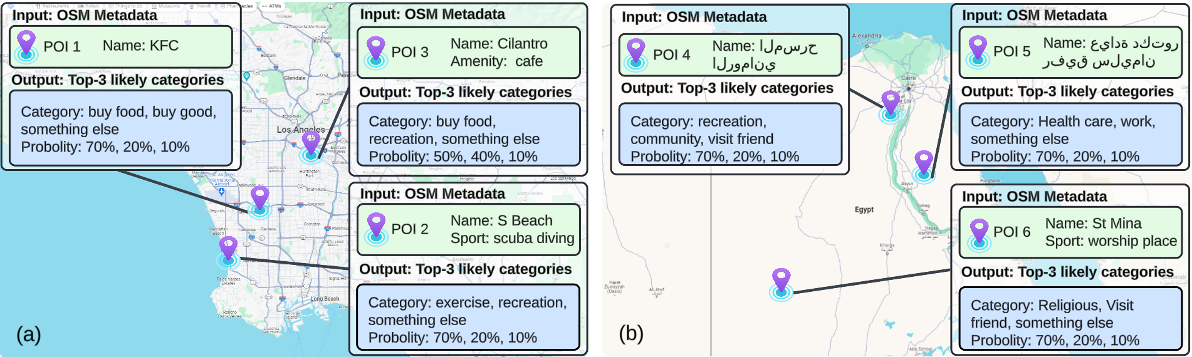Click the ATMs filter chip
Viewport: 1192px width, 357px height.
pos(273,6)
